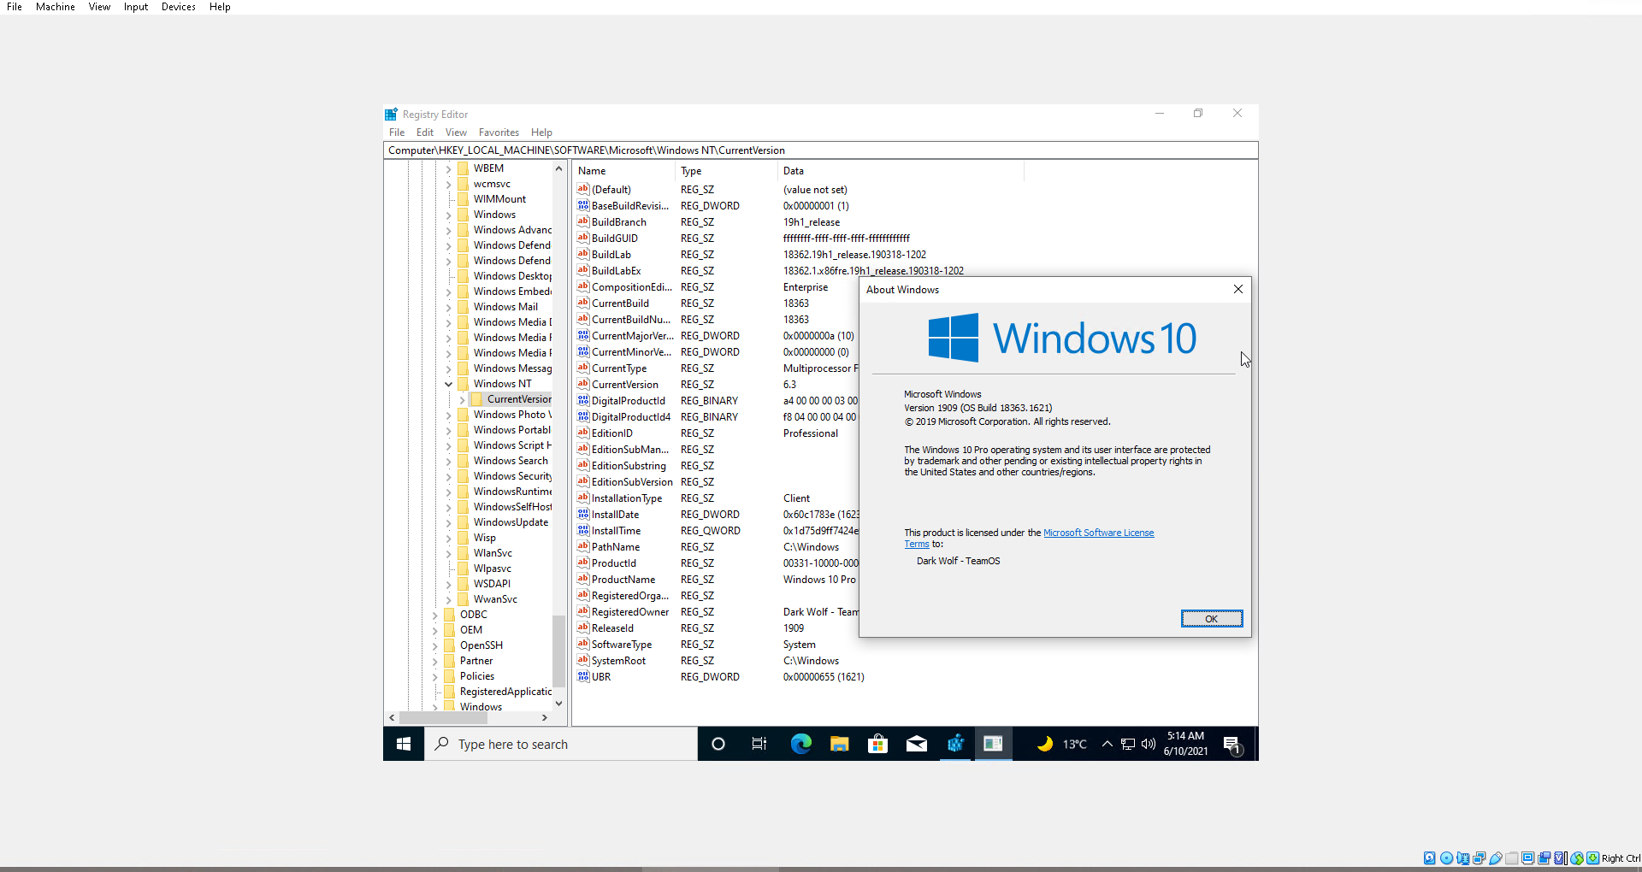This screenshot has width=1642, height=872.
Task: Collapse the Windows NT tree node
Action: click(x=448, y=384)
